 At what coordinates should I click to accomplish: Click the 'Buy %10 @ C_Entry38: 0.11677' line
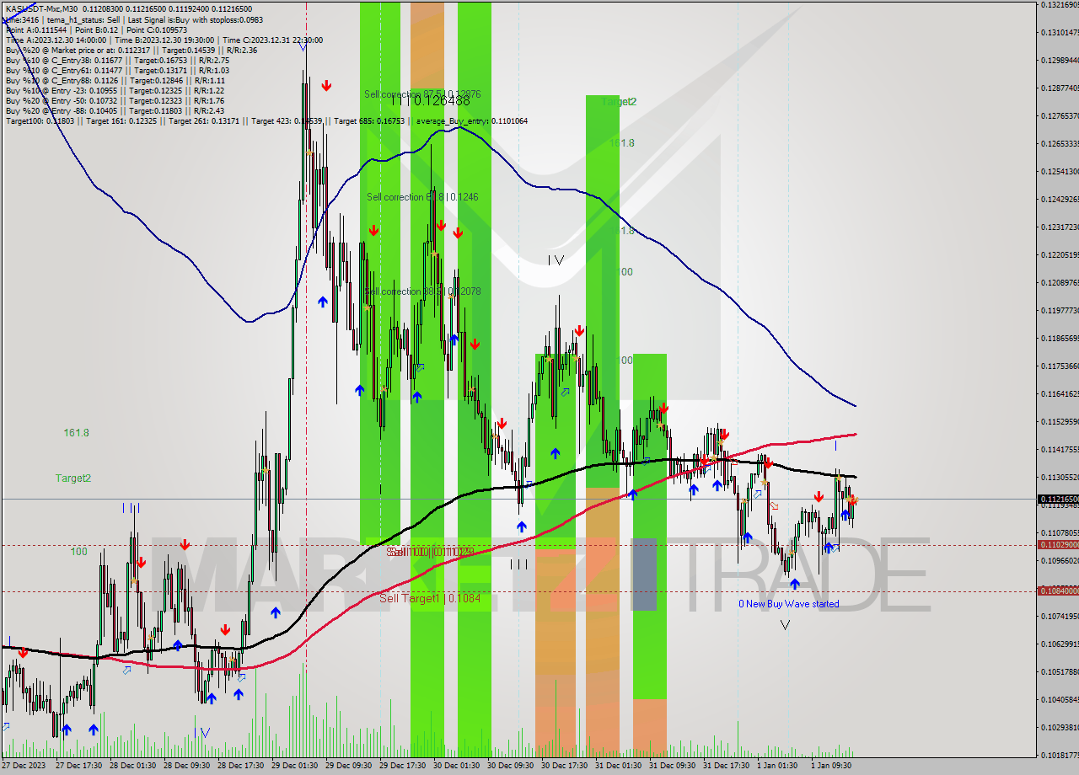click(116, 60)
